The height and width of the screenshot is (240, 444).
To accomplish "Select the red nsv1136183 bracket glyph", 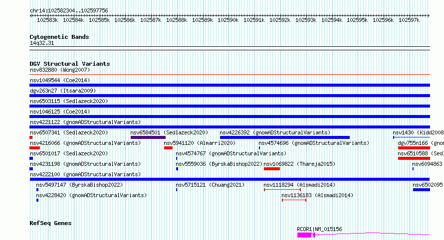I will (294, 200).
